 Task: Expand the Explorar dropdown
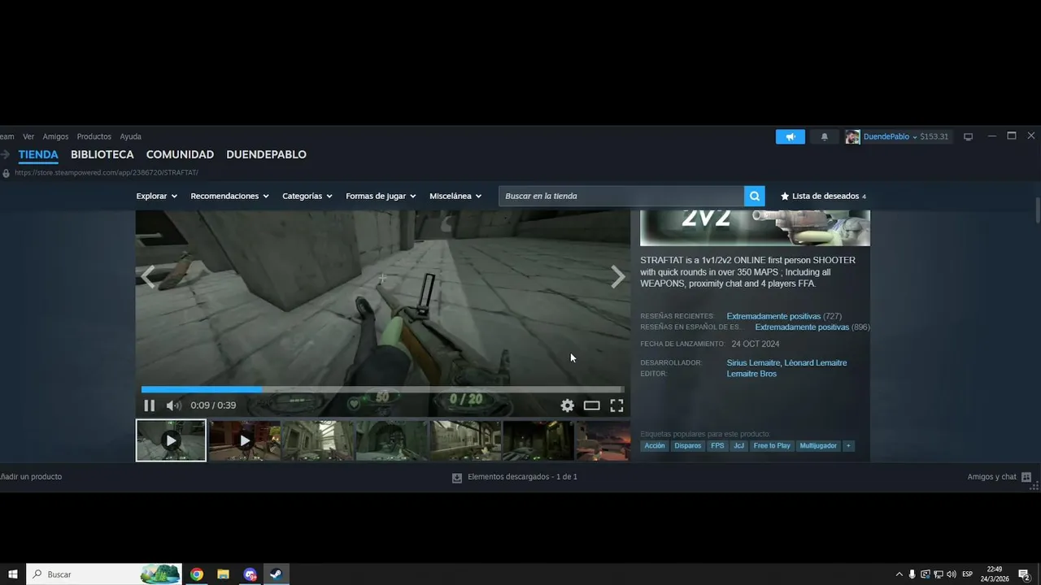pyautogui.click(x=156, y=196)
